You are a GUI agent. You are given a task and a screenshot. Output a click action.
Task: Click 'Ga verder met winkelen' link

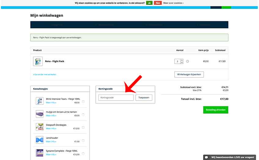45,74
